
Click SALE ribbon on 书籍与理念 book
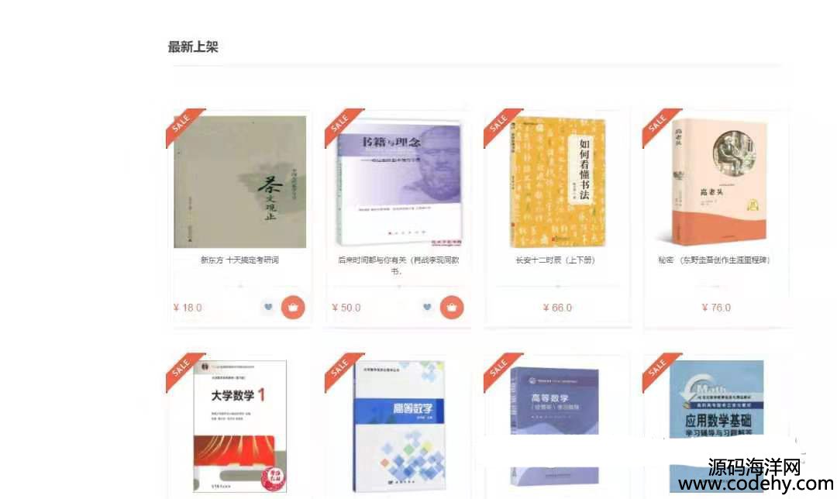click(x=343, y=127)
